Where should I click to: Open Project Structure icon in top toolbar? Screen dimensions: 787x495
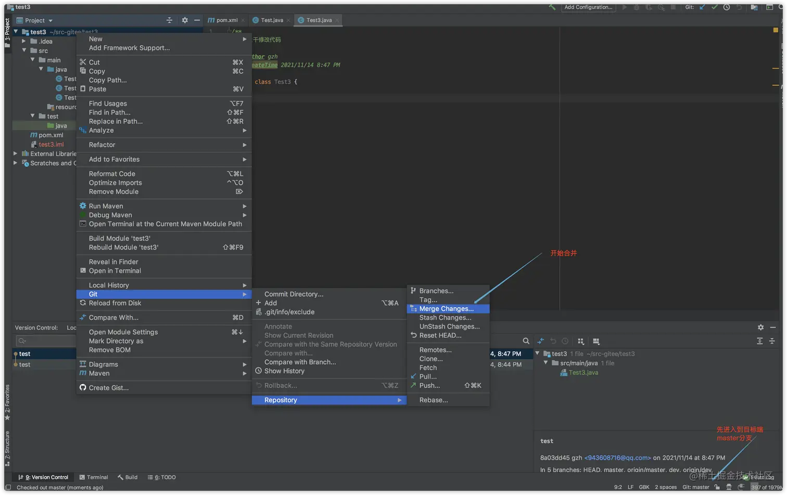point(754,7)
